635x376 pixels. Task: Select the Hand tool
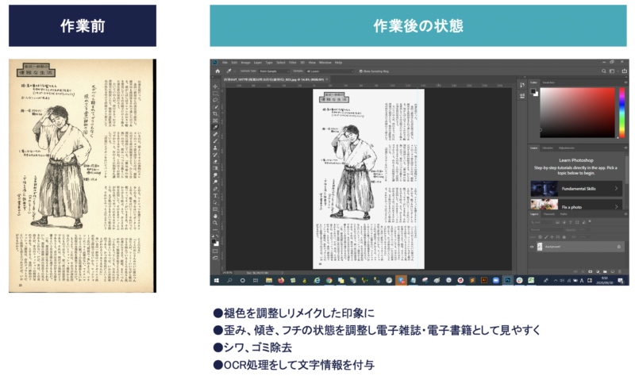(x=215, y=216)
